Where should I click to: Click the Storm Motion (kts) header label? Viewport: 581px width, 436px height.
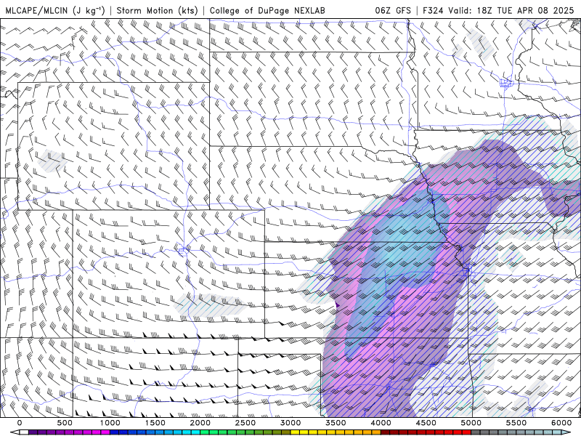pos(158,10)
